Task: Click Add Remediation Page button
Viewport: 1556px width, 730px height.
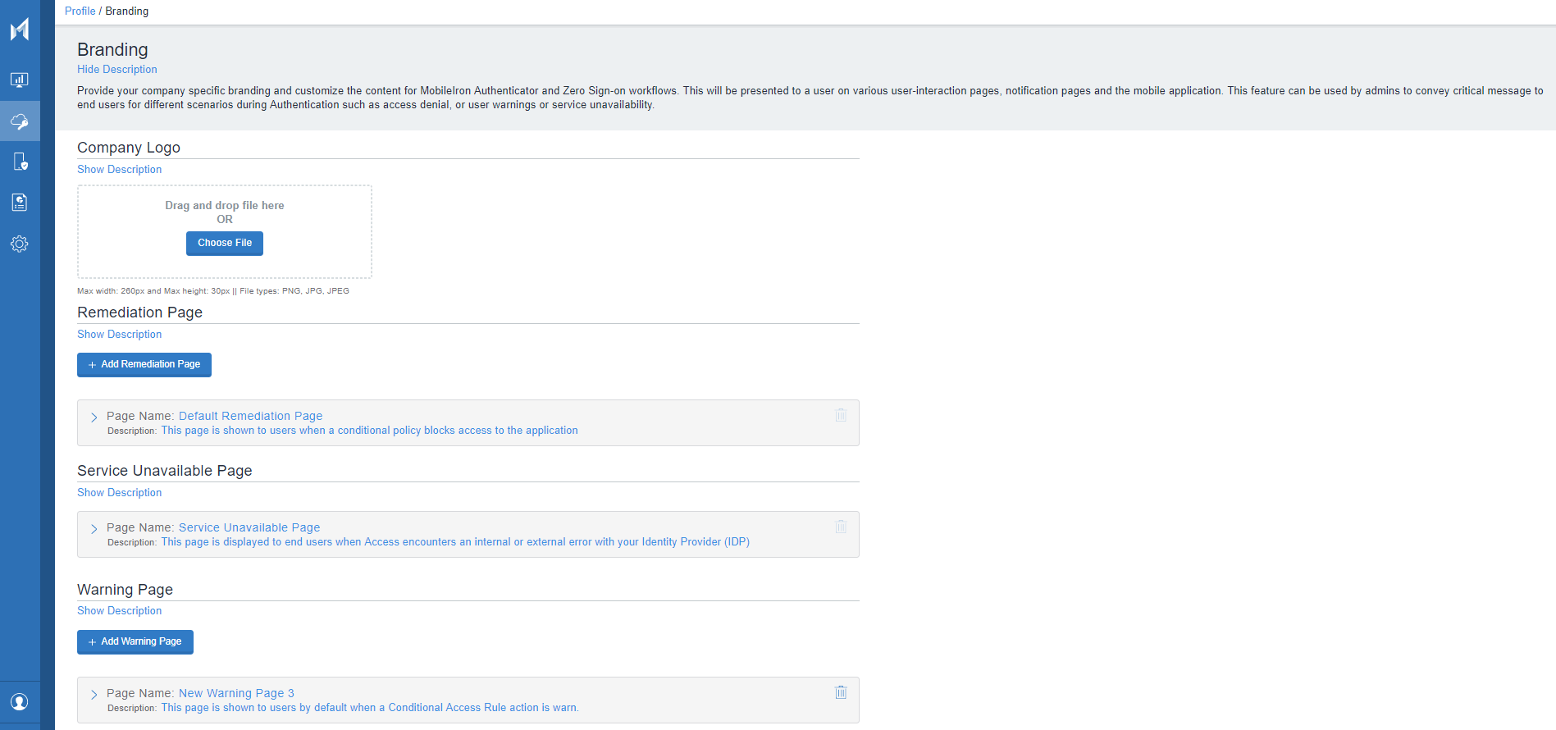Action: (144, 364)
